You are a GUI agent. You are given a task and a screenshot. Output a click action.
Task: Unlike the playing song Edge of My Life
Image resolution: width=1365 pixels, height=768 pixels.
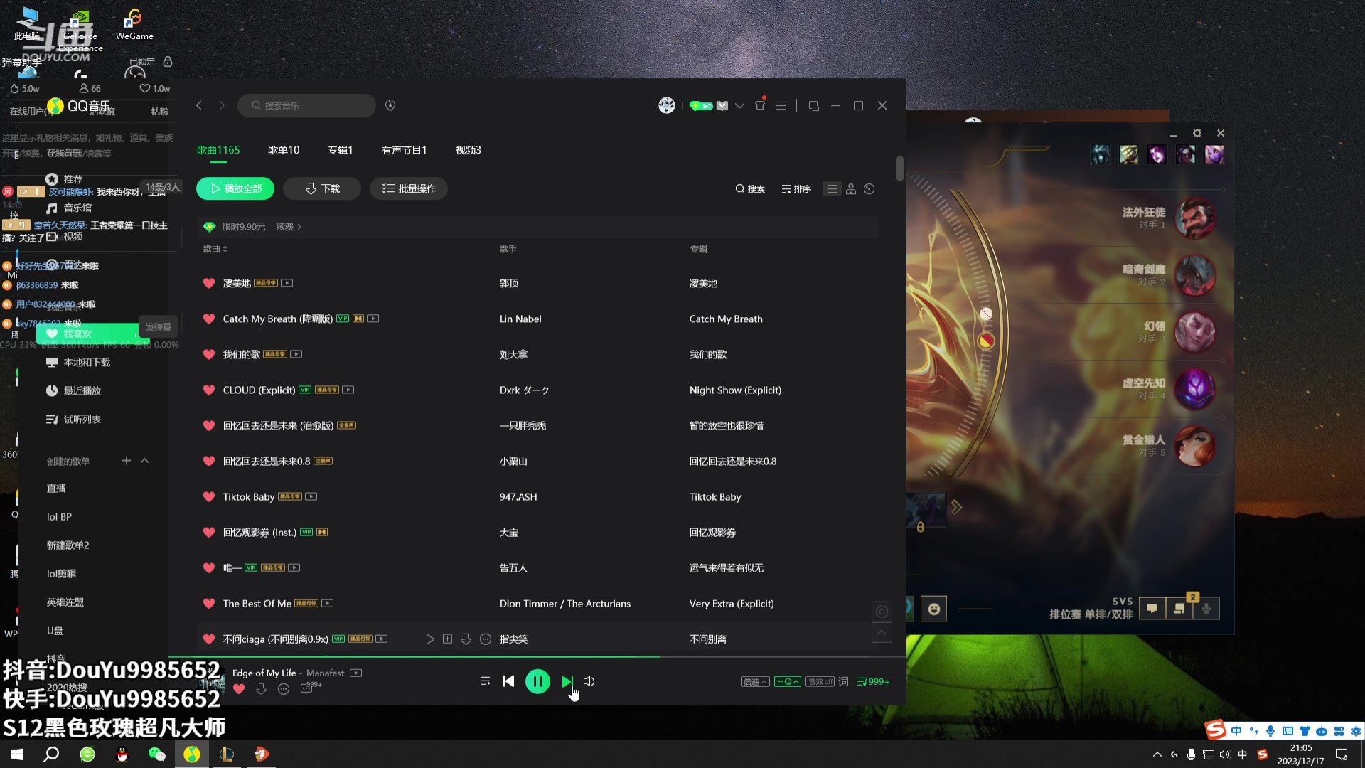coord(239,688)
